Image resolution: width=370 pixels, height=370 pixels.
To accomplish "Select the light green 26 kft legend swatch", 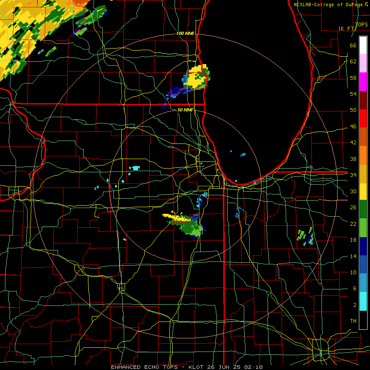I will coord(363,228).
